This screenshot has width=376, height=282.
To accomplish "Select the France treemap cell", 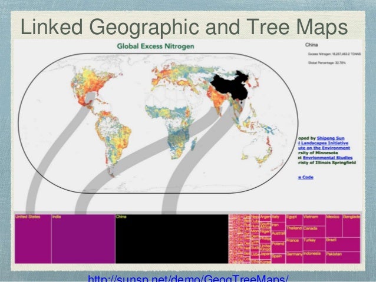I will click(x=294, y=244).
